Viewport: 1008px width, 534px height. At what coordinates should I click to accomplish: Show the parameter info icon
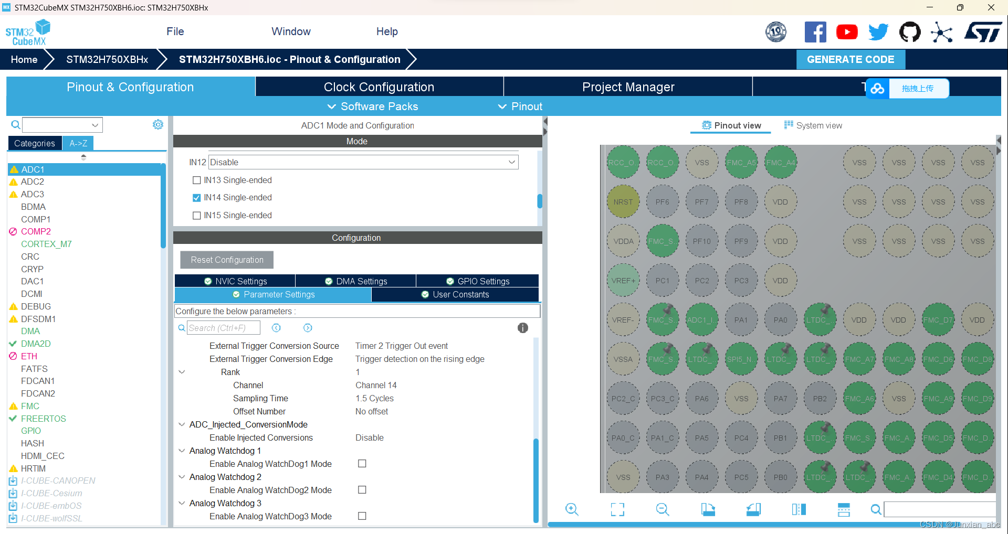(523, 328)
